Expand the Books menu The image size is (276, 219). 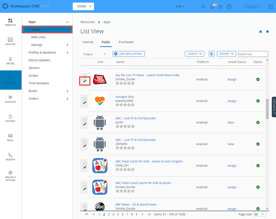(68, 91)
